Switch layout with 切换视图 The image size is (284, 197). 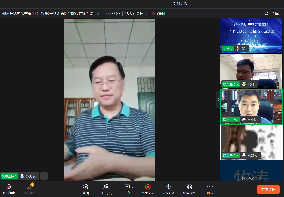(189, 189)
